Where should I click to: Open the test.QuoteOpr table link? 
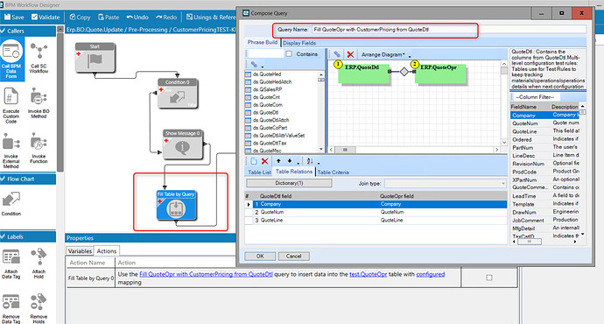(x=369, y=274)
